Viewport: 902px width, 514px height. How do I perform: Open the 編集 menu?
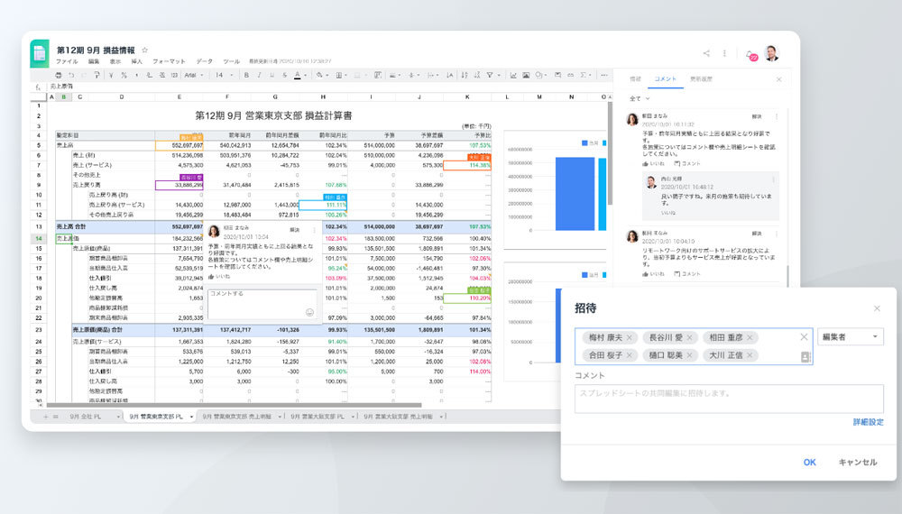(x=94, y=61)
